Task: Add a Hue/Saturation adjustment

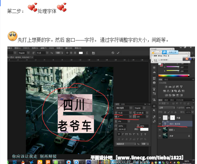Action: pos(164,91)
